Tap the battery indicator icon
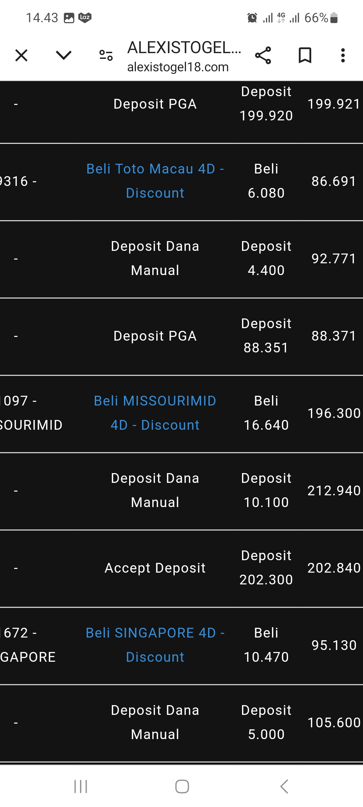 [x=334, y=17]
